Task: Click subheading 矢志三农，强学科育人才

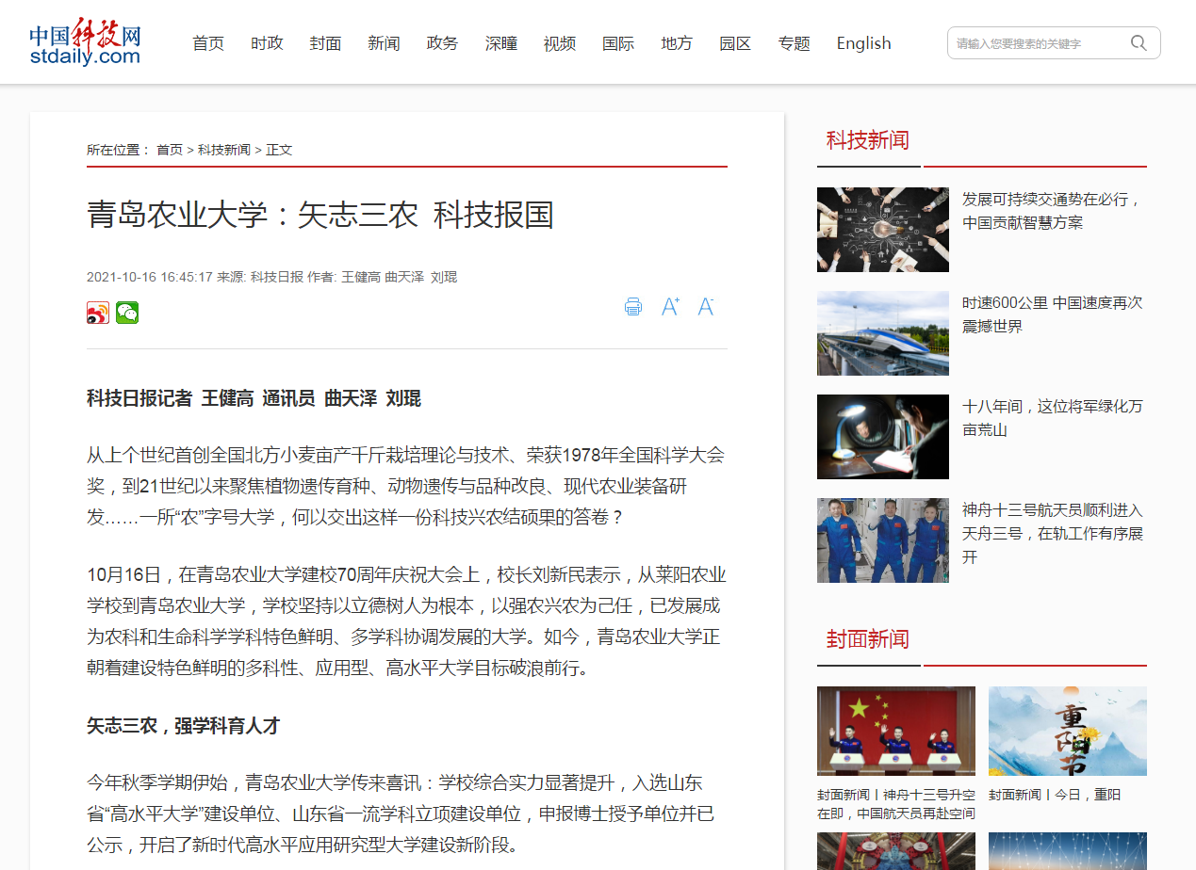Action: (183, 726)
